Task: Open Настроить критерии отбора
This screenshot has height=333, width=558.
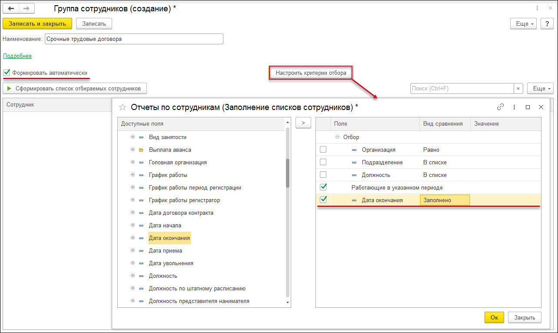Action: (311, 73)
